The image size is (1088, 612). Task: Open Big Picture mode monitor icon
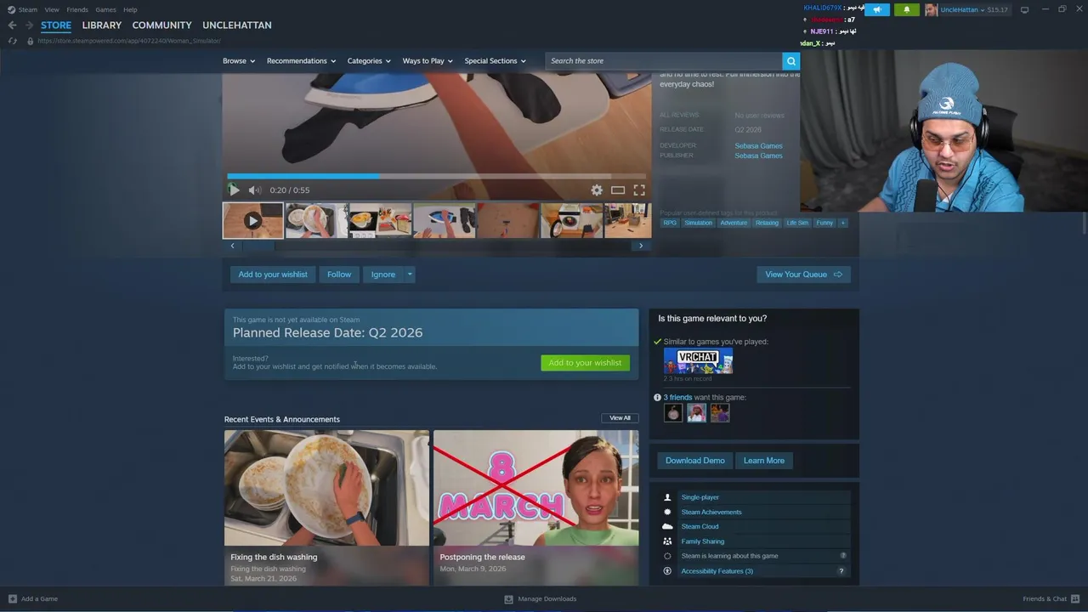[1024, 9]
